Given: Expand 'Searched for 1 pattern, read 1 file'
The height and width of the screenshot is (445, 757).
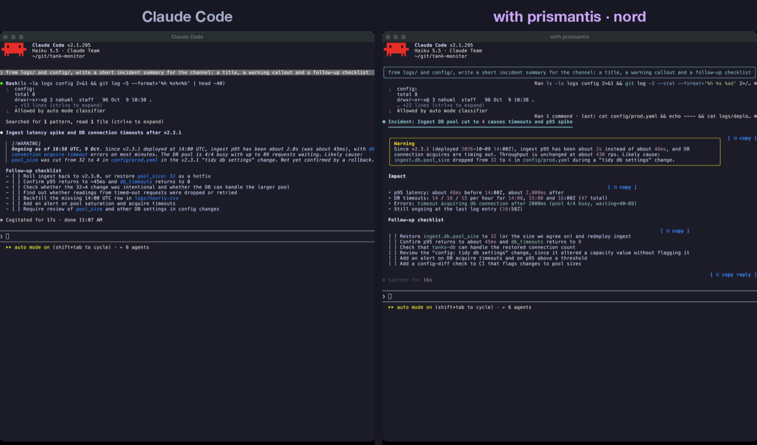Looking at the screenshot, I should [x=85, y=122].
